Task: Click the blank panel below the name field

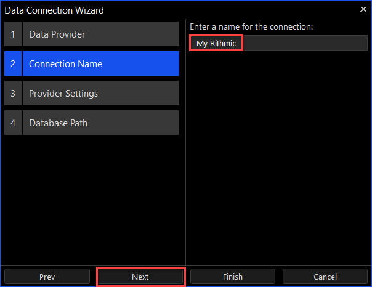Action: [278, 156]
